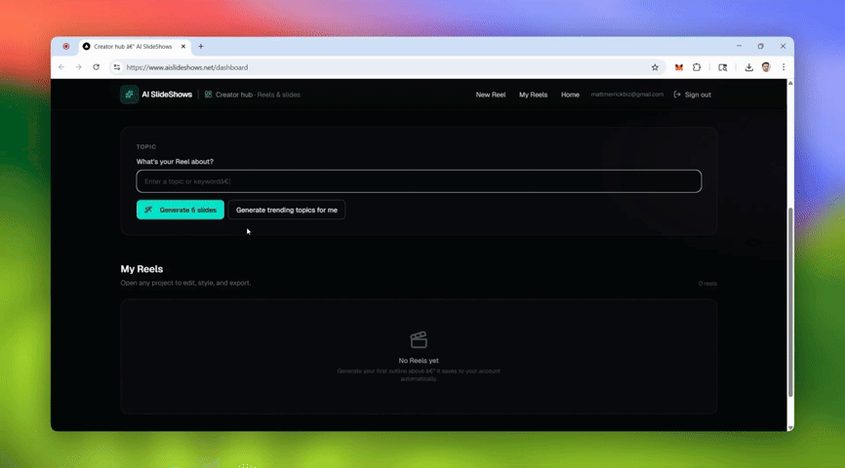Click the Creator hub grid icon

coord(209,95)
